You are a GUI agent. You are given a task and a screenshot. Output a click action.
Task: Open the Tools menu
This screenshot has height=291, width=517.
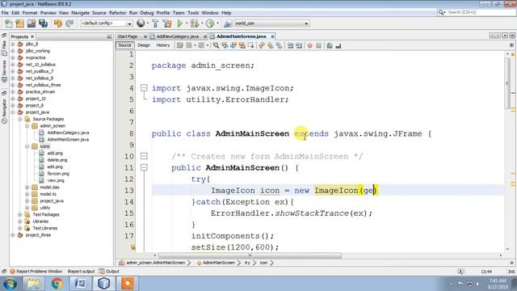[193, 13]
